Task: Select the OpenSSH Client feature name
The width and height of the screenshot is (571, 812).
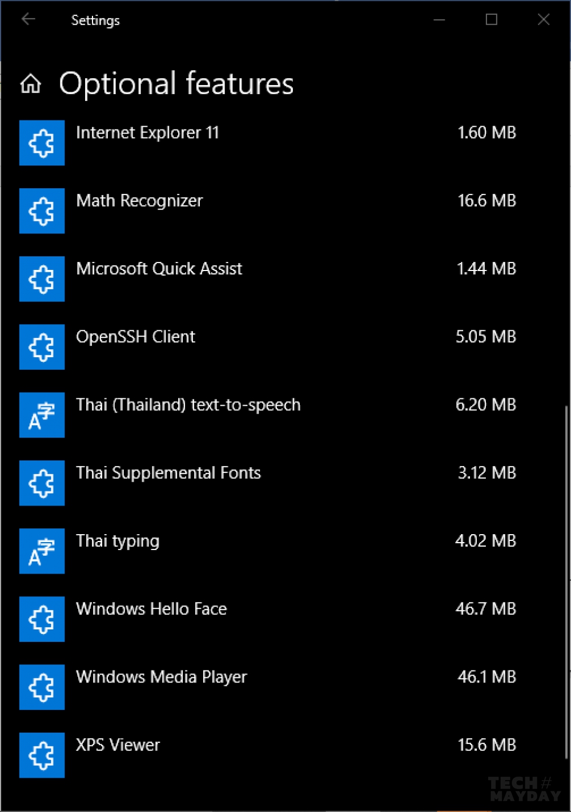Action: click(x=135, y=337)
